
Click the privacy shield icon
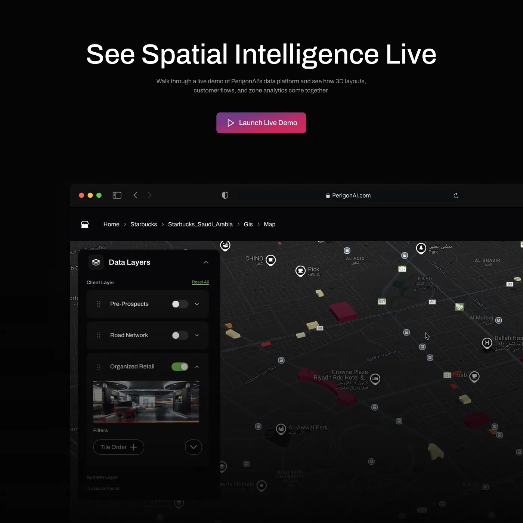(225, 195)
